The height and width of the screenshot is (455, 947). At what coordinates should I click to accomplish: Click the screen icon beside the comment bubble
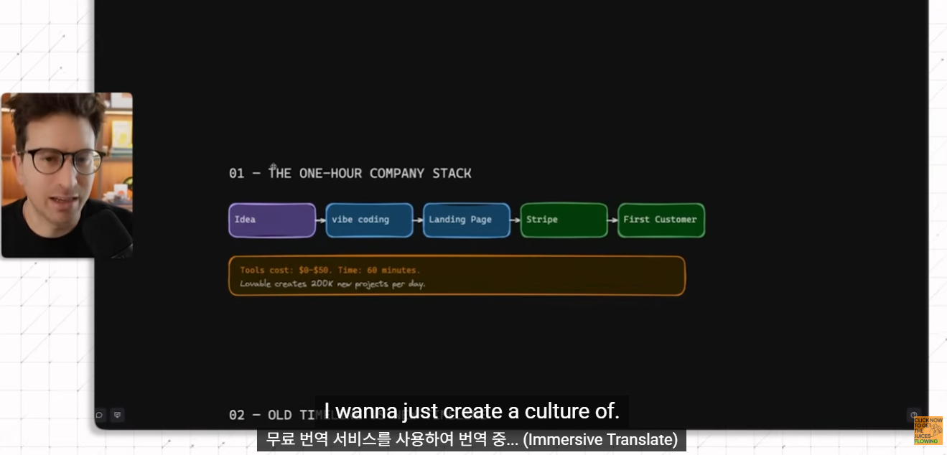(x=118, y=415)
